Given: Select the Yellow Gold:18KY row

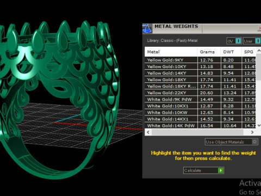Looking at the screenshot, I should coord(200,79).
